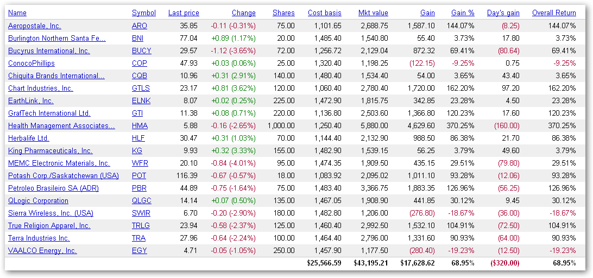Open Chiquita Brands International link
The height and width of the screenshot is (278, 593).
click(56, 75)
